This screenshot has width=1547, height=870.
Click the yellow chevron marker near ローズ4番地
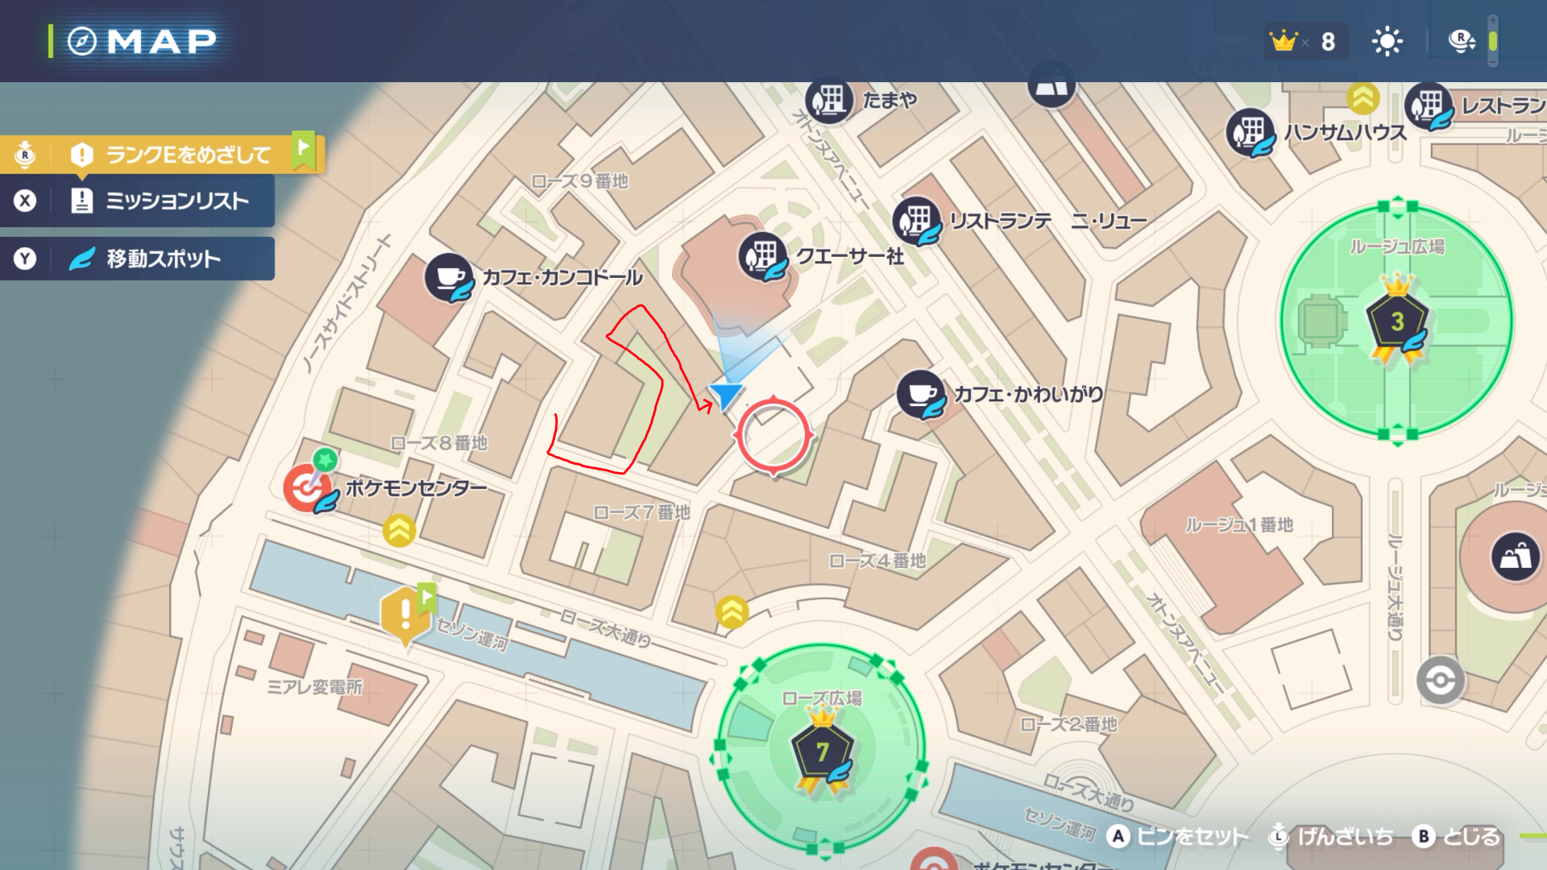click(x=732, y=613)
